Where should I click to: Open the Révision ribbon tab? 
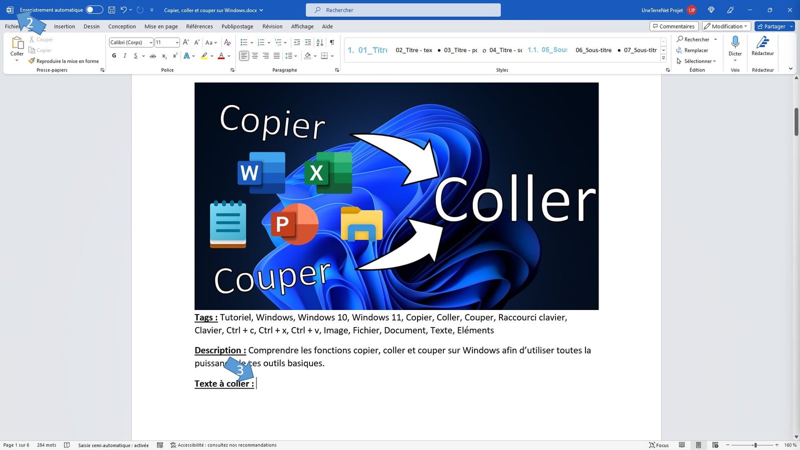click(272, 26)
